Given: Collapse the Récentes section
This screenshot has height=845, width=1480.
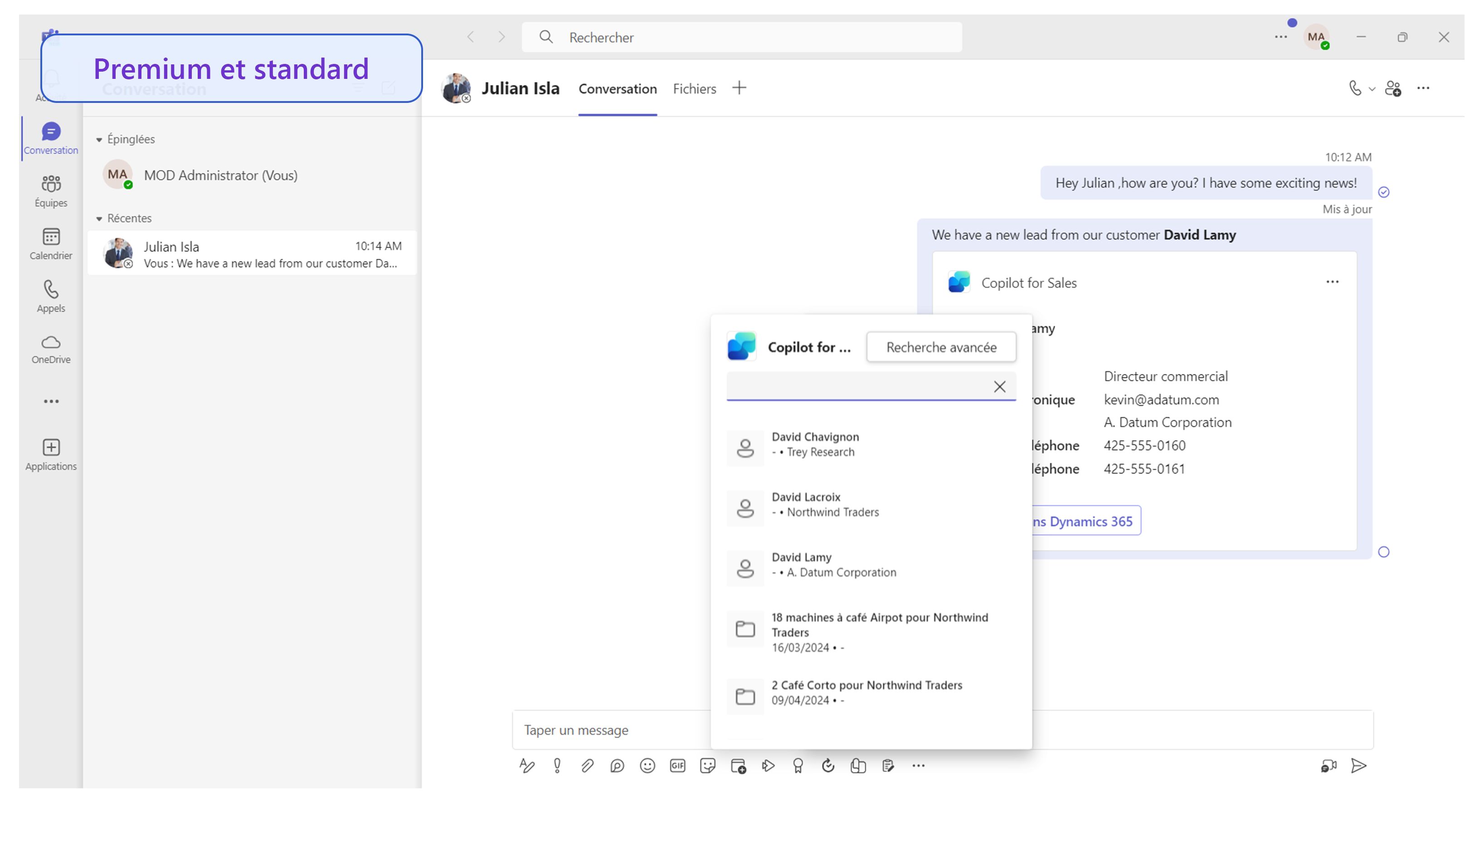Looking at the screenshot, I should coord(99,218).
